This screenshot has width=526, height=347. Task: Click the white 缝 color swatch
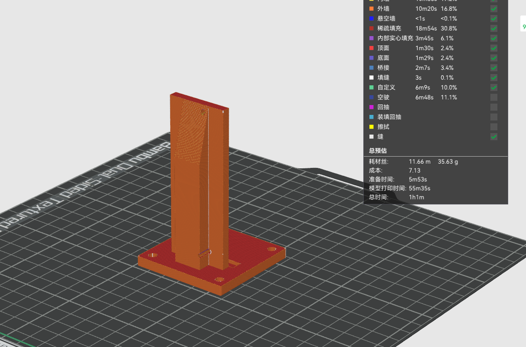click(x=371, y=136)
